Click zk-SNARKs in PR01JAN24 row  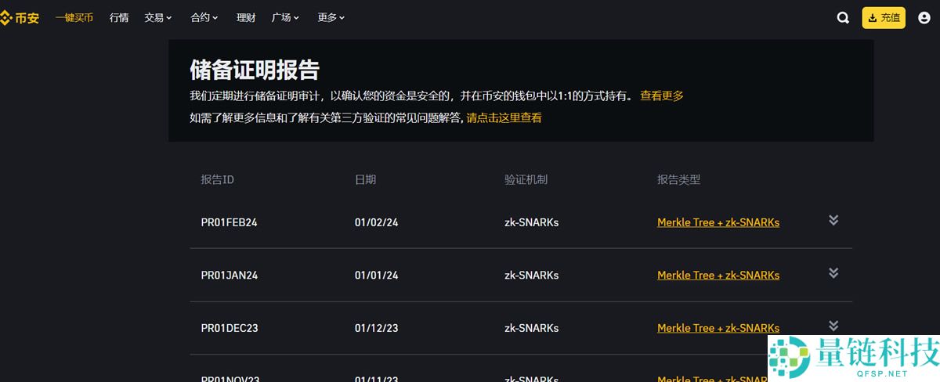tap(532, 276)
